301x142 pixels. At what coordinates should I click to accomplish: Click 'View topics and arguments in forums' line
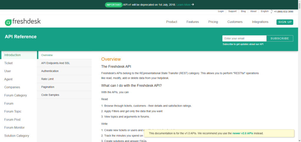(x=125, y=117)
